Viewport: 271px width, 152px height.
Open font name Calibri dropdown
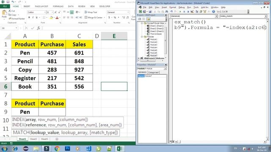click(45, 12)
